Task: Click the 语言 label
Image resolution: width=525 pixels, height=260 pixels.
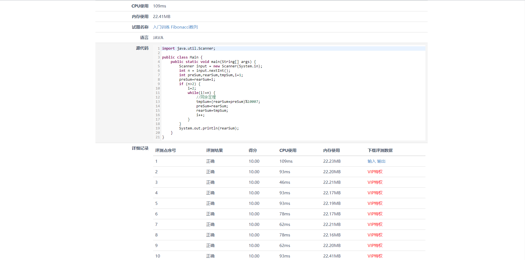Action: point(144,38)
